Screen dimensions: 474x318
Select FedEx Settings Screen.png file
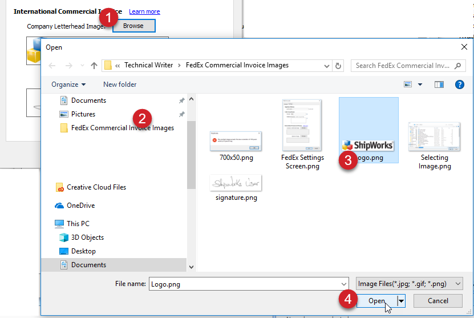tap(302, 134)
